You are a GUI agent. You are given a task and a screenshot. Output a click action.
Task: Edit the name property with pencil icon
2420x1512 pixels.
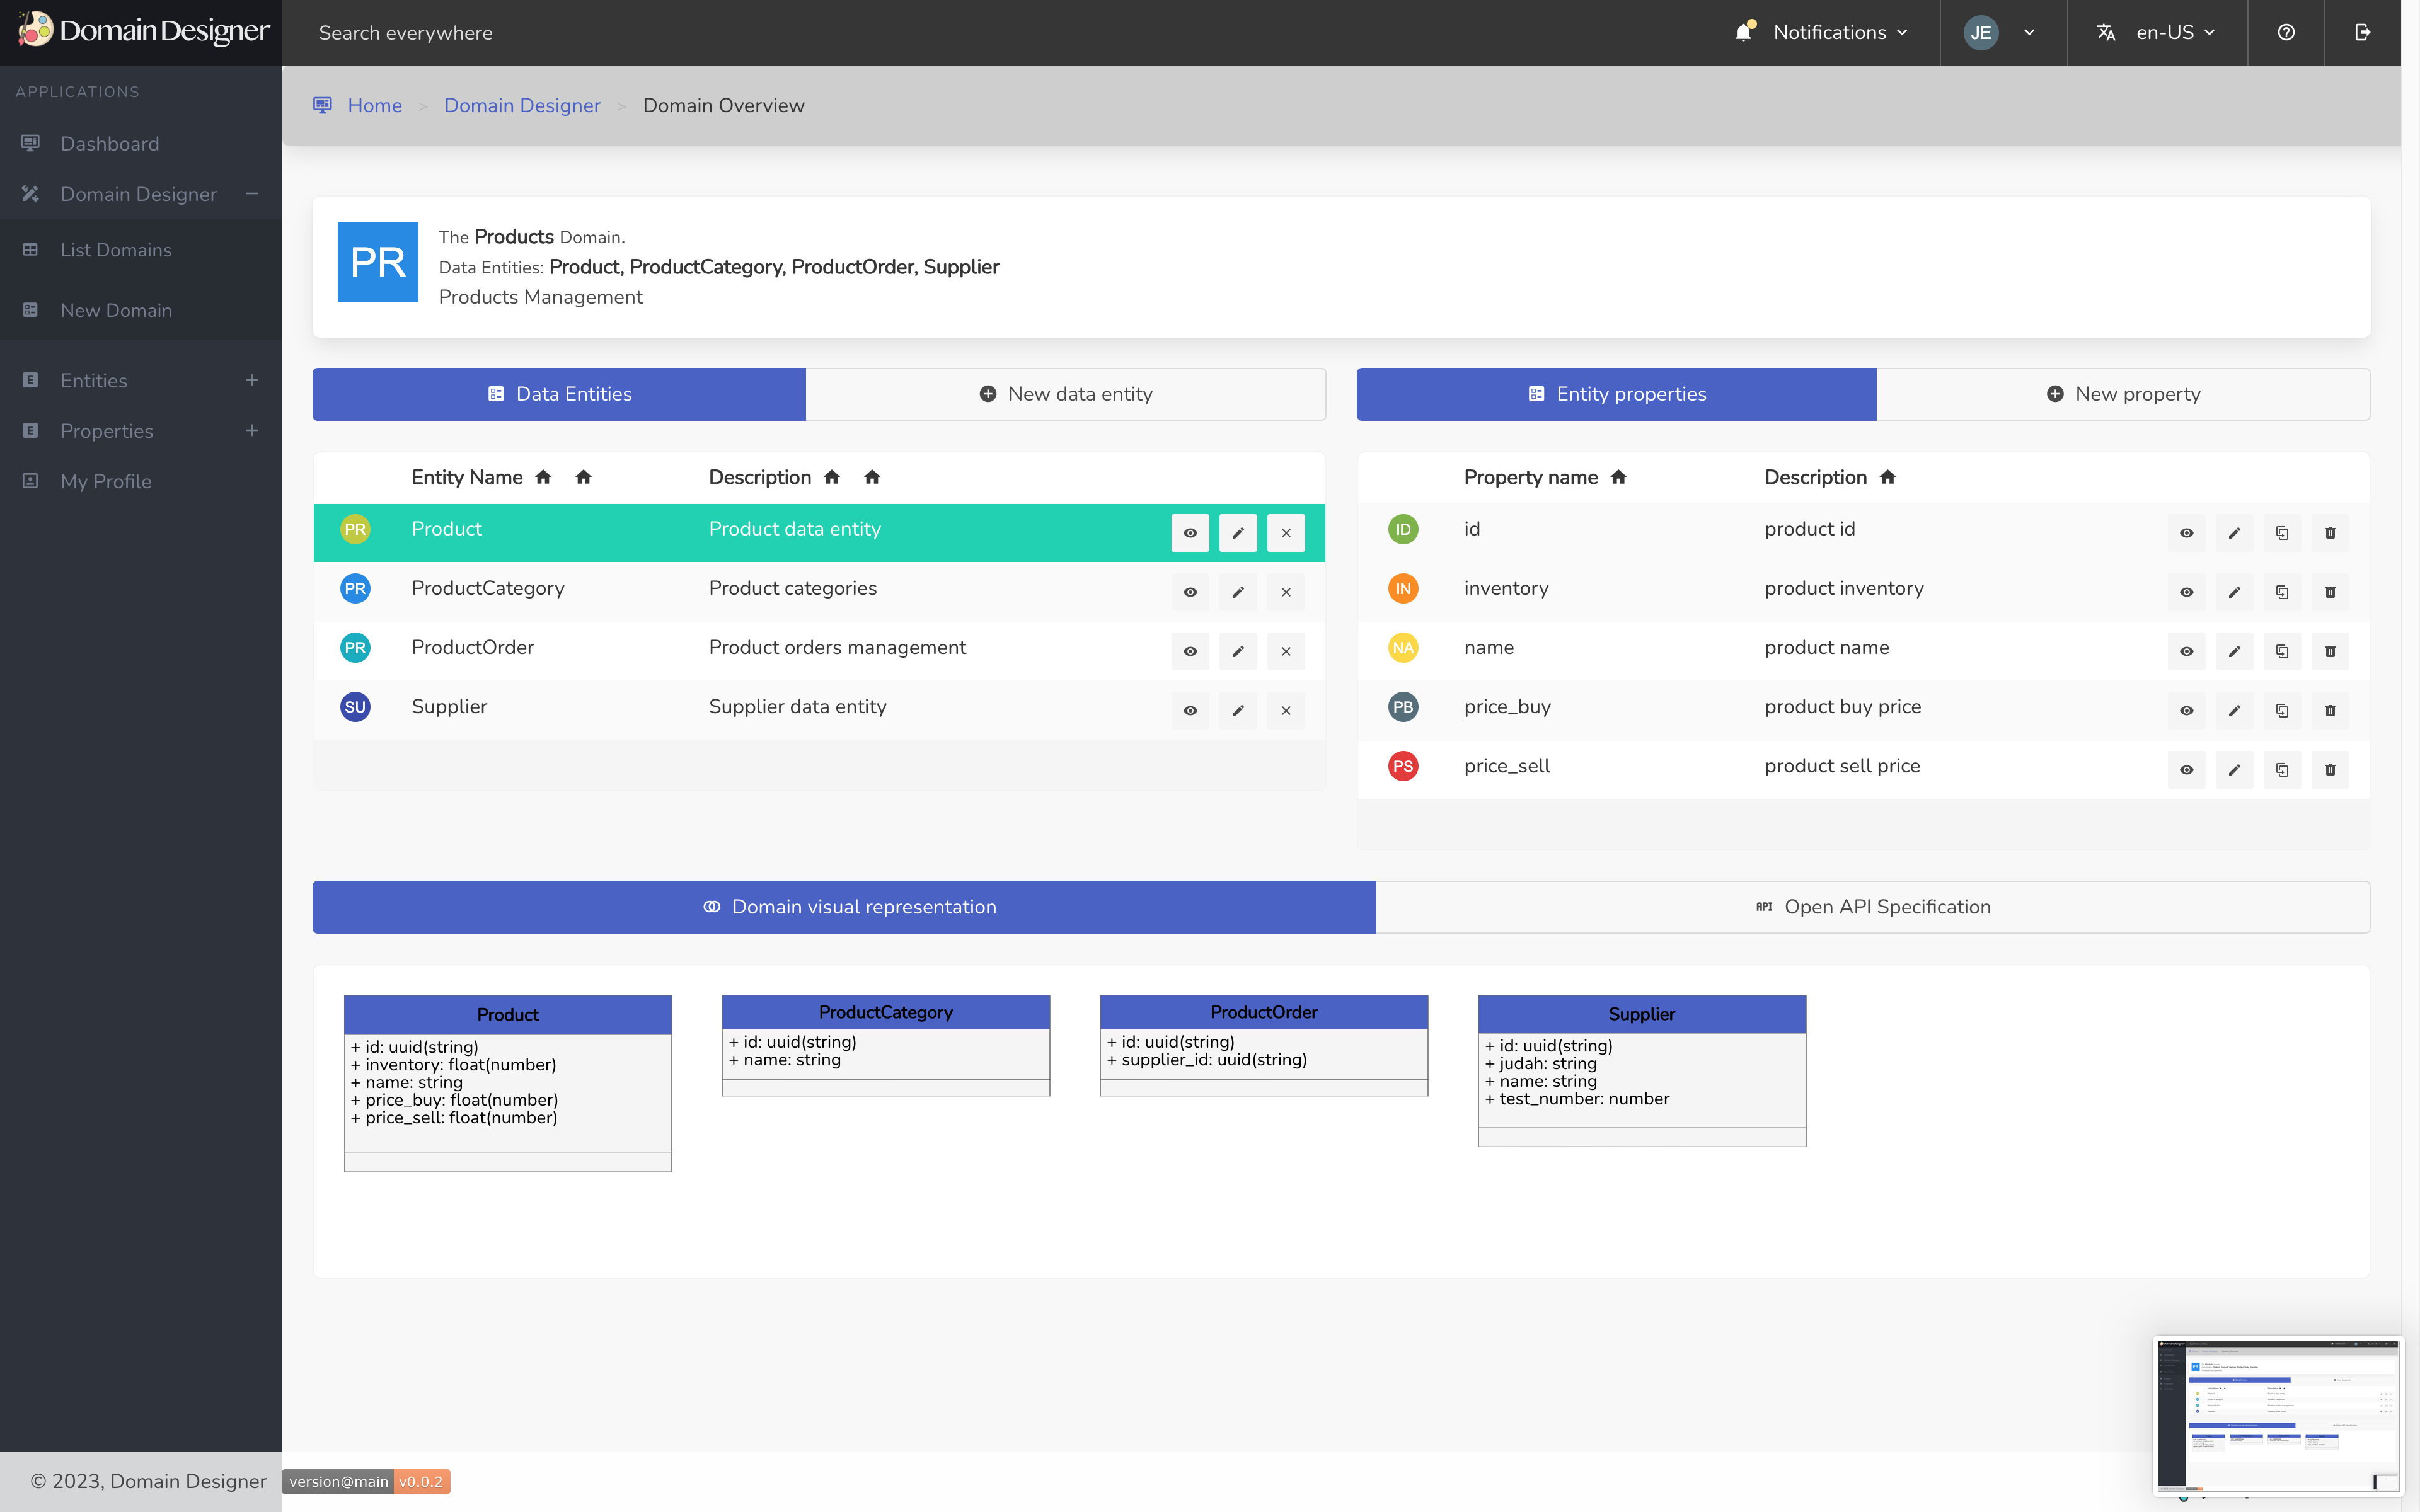2234,651
